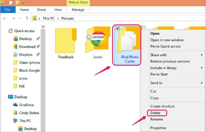Select Pin to Quick access

(165, 46)
